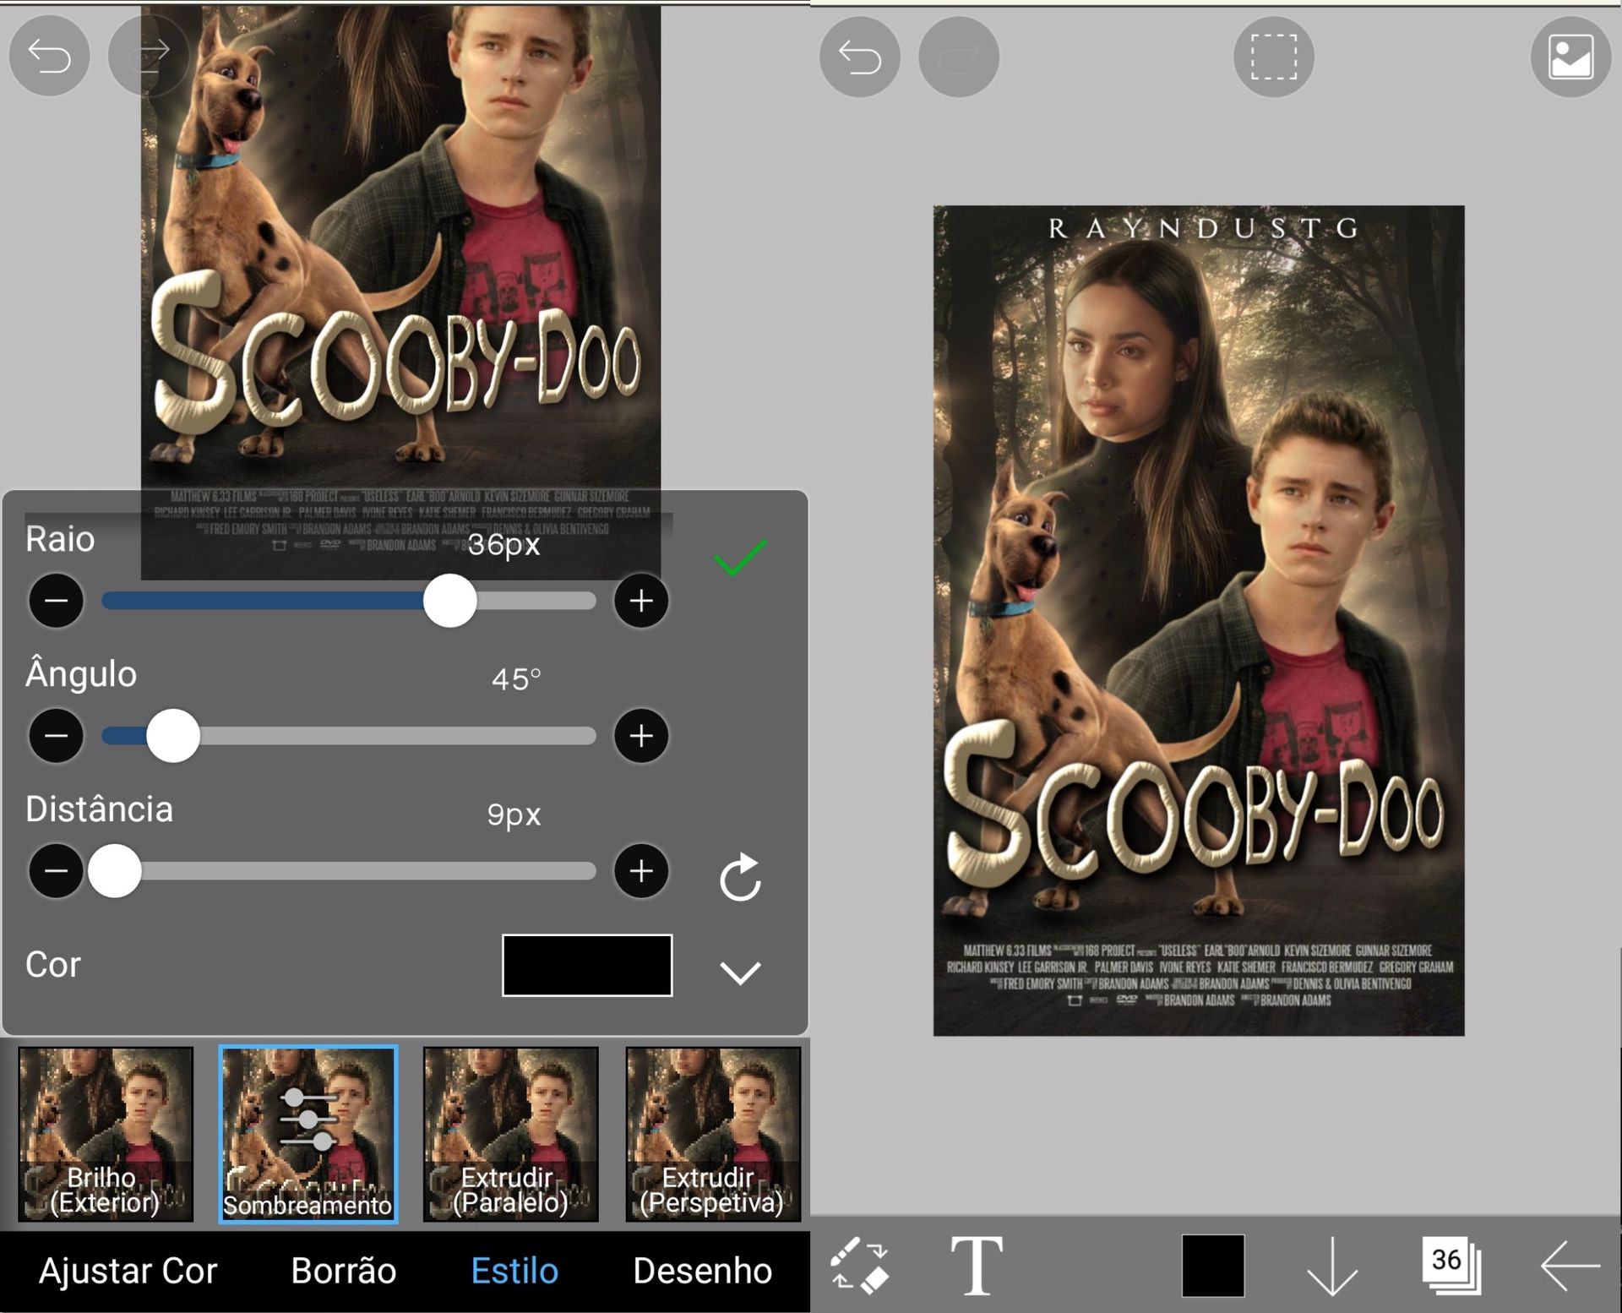This screenshot has width=1622, height=1313.
Task: Tap undo arrow in right panel
Action: (859, 57)
